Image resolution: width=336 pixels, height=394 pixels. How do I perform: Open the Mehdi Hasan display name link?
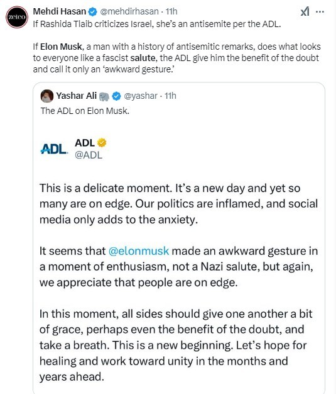(x=60, y=11)
